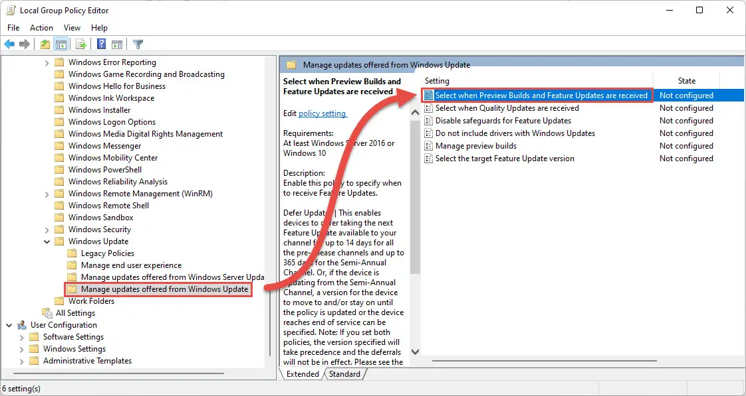Click policy icon beside Manage preview builds
The image size is (746, 396).
(428, 146)
